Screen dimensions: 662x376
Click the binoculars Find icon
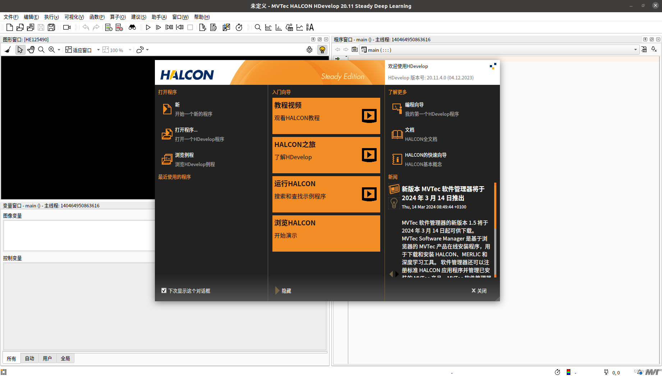click(132, 27)
